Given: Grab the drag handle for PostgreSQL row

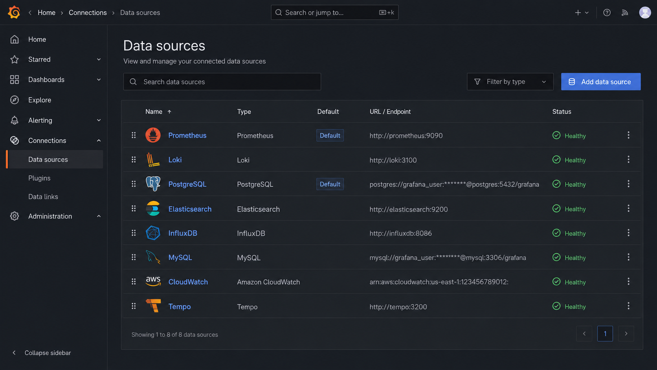Looking at the screenshot, I should tap(134, 184).
